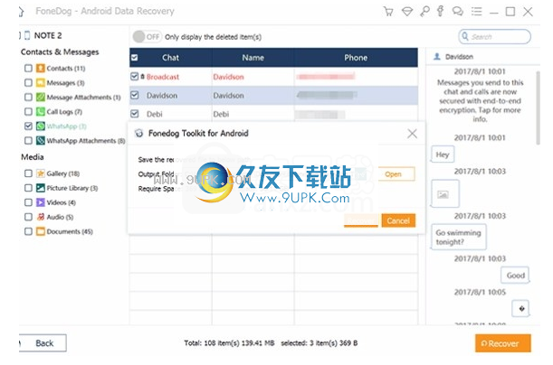
Task: Click the Call Logs icon
Action: (41, 111)
